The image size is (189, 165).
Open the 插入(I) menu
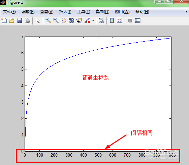point(65,12)
